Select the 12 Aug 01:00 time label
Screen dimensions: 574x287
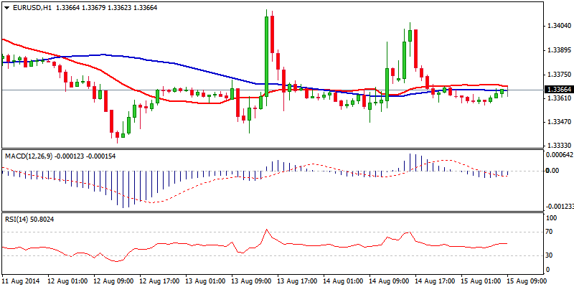point(69,281)
